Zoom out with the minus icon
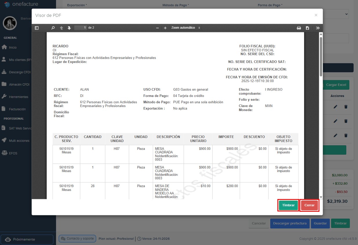 [x=157, y=28]
